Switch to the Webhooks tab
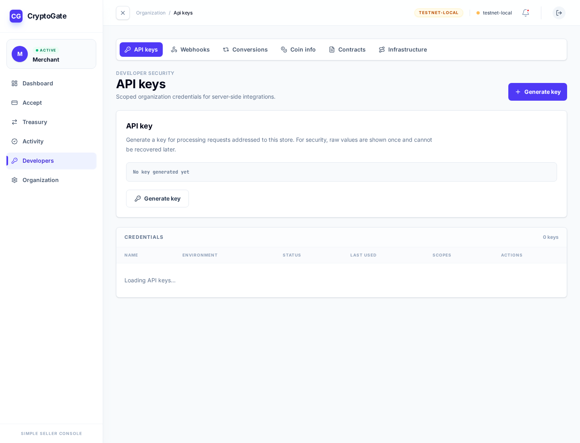580x443 pixels. coord(190,50)
